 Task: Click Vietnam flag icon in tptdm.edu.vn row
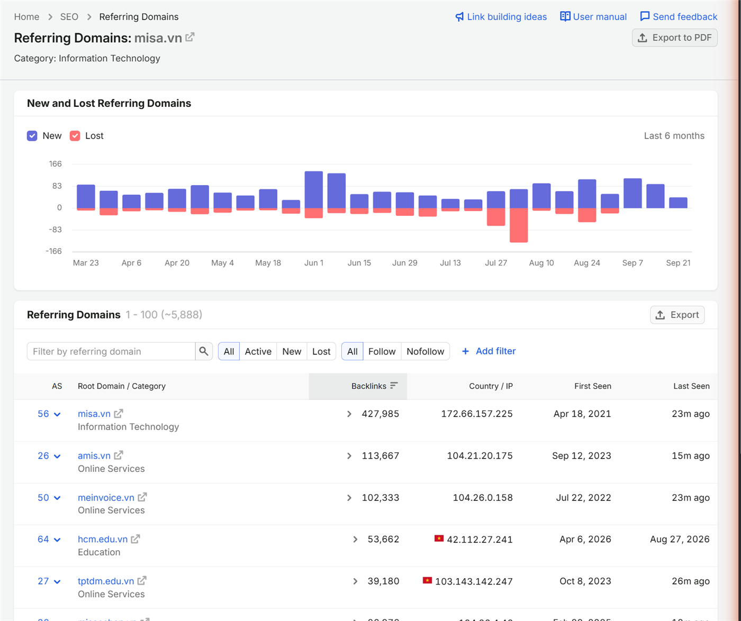click(x=427, y=580)
